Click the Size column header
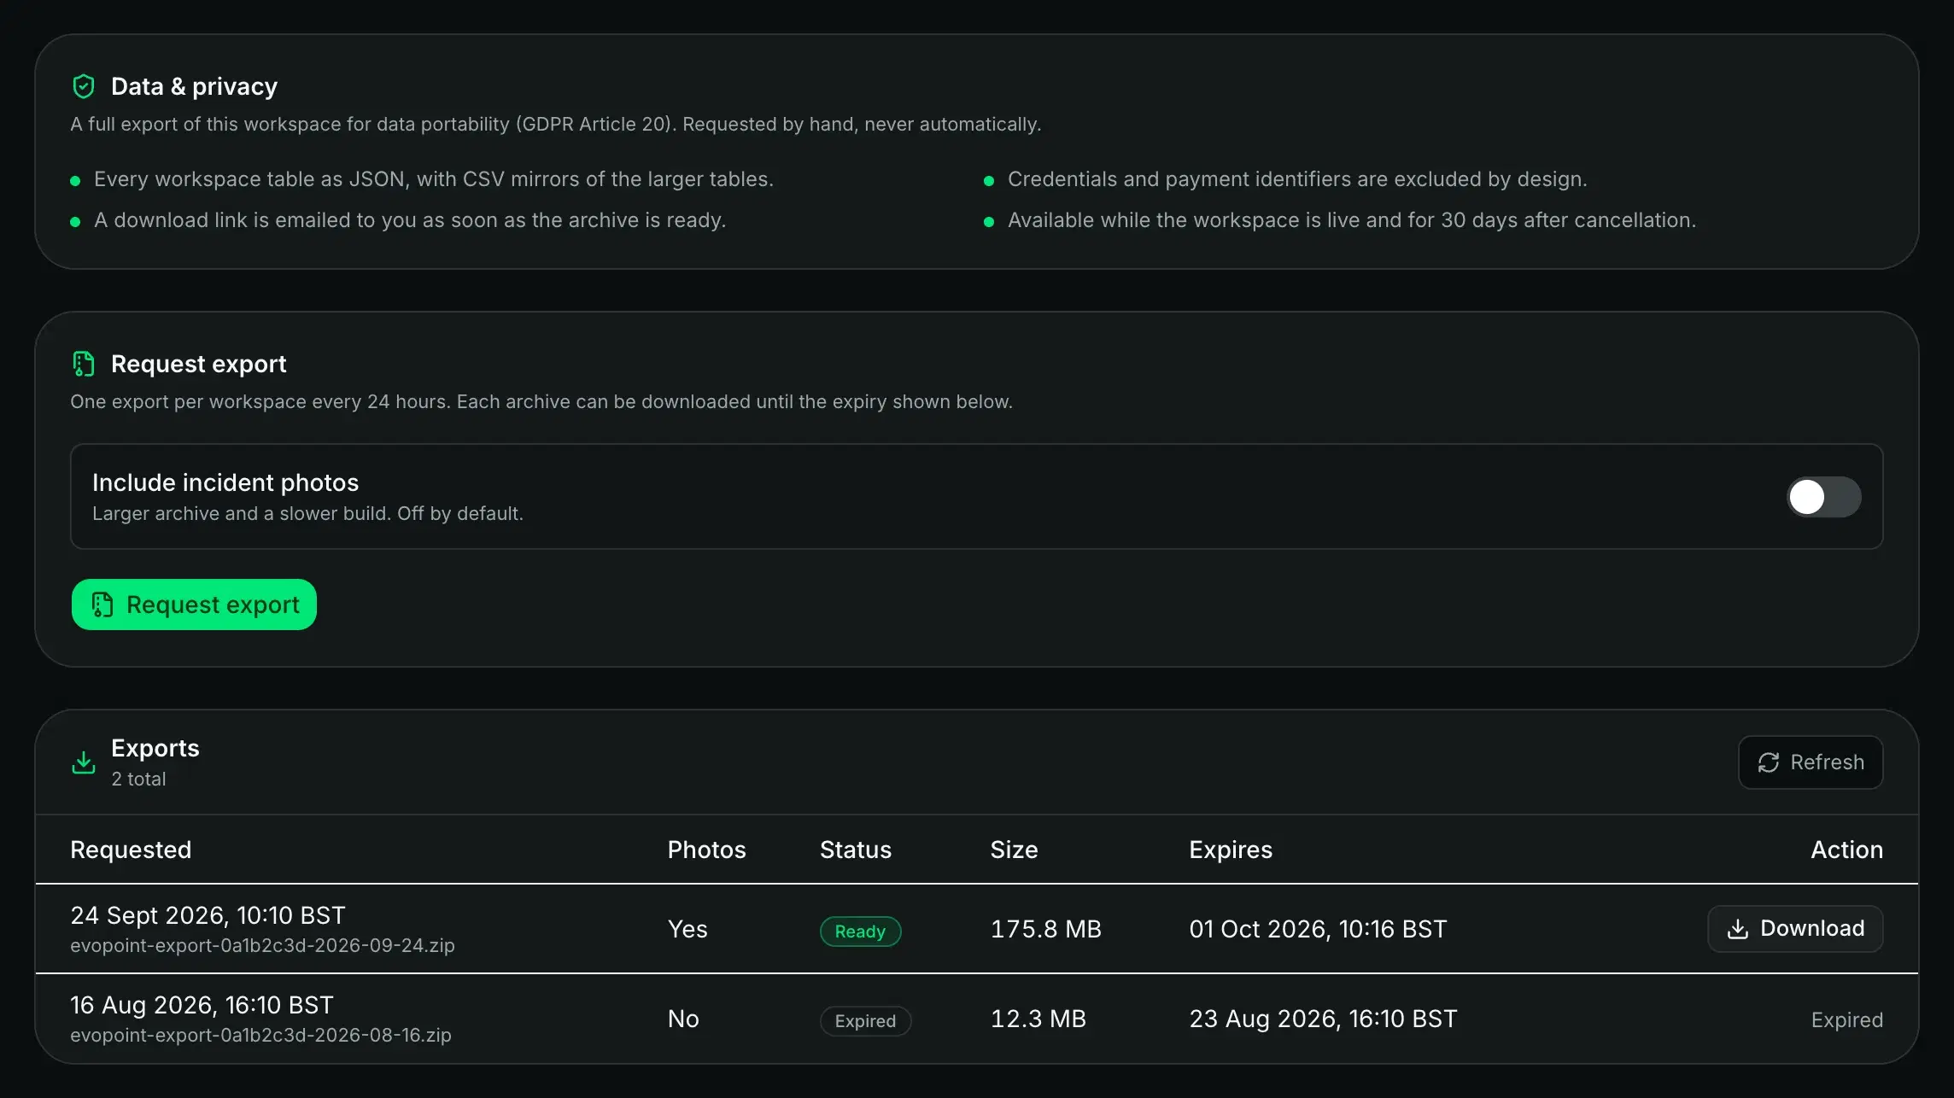This screenshot has height=1098, width=1954. click(1014, 850)
